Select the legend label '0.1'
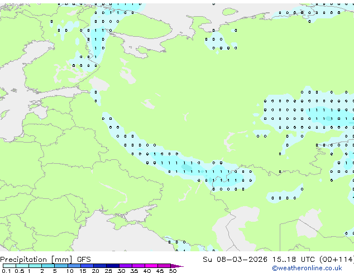 pyautogui.click(x=6, y=271)
